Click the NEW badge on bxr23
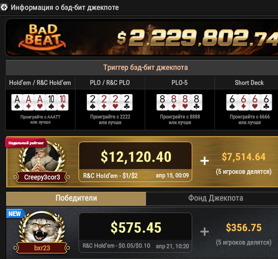This screenshot has width=278, height=259. pyautogui.click(x=16, y=214)
